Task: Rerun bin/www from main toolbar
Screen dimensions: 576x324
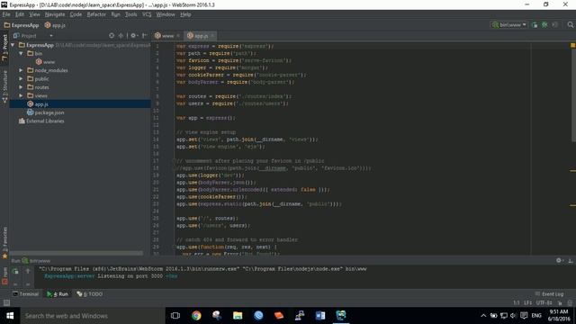Action: (x=535, y=25)
